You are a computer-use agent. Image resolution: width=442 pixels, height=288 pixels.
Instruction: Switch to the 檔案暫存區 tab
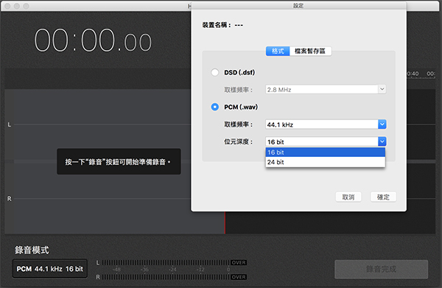click(x=310, y=51)
